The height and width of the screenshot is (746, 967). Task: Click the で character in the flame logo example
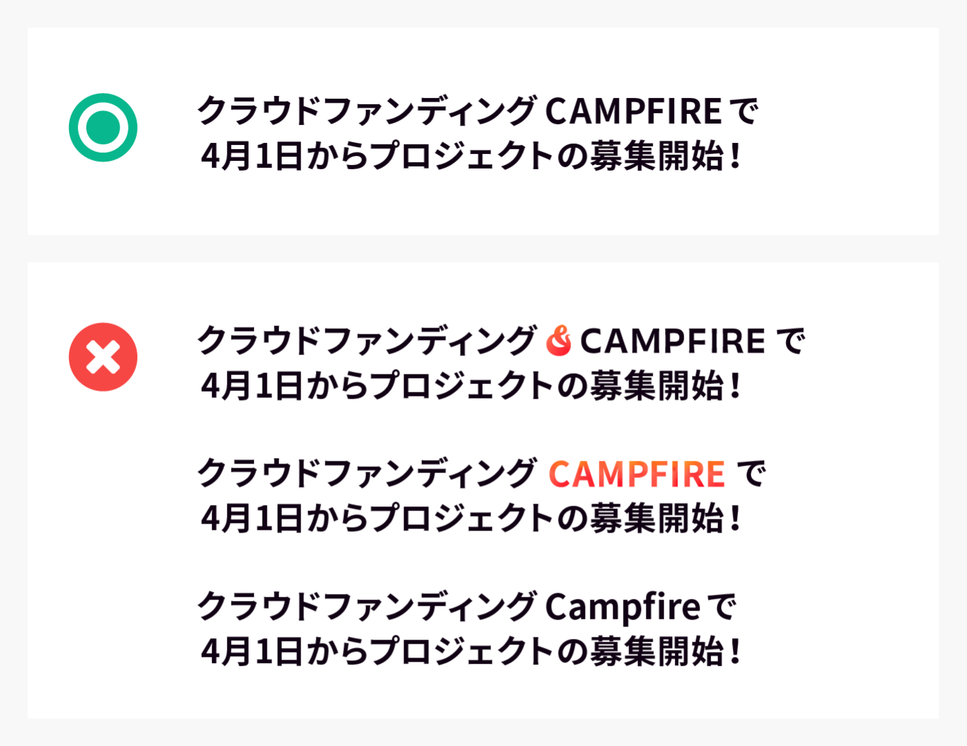790,341
